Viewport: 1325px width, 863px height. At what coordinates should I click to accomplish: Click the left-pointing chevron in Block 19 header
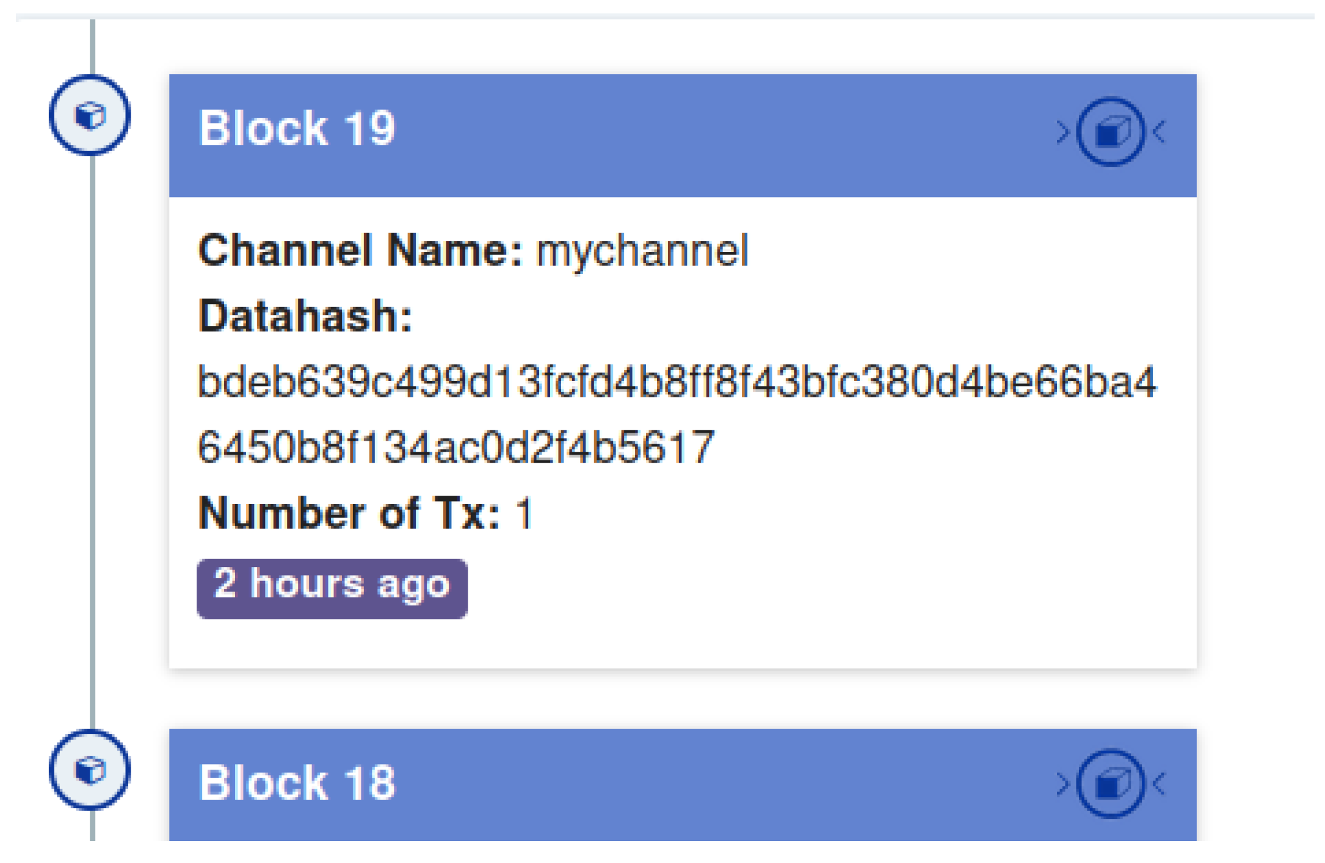coord(1159,132)
